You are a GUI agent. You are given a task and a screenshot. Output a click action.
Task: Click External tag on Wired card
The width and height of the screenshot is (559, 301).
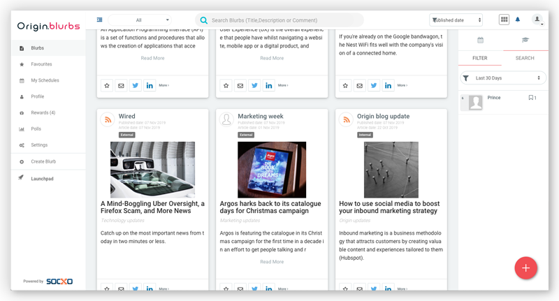[x=127, y=135]
